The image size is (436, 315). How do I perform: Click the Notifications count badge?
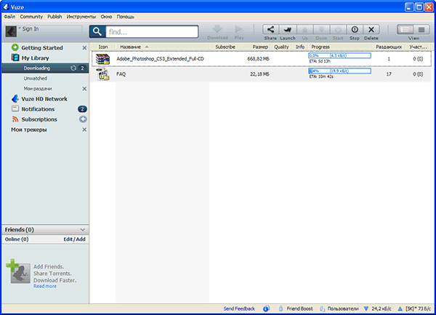coord(82,109)
